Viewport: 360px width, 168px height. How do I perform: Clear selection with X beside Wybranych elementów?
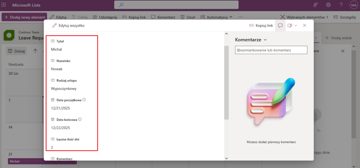click(283, 17)
